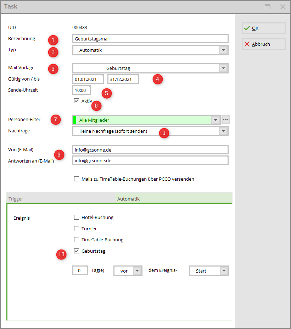Click the UID value 980483
The width and height of the screenshot is (291, 329).
tap(80, 27)
